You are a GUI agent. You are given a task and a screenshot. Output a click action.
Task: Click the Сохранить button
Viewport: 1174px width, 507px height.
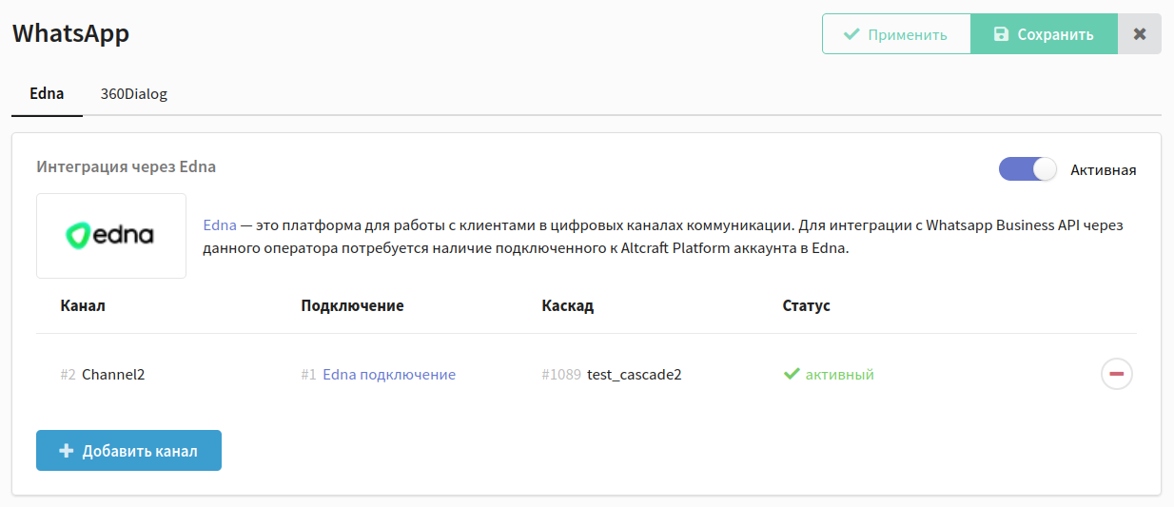pyautogui.click(x=1045, y=34)
